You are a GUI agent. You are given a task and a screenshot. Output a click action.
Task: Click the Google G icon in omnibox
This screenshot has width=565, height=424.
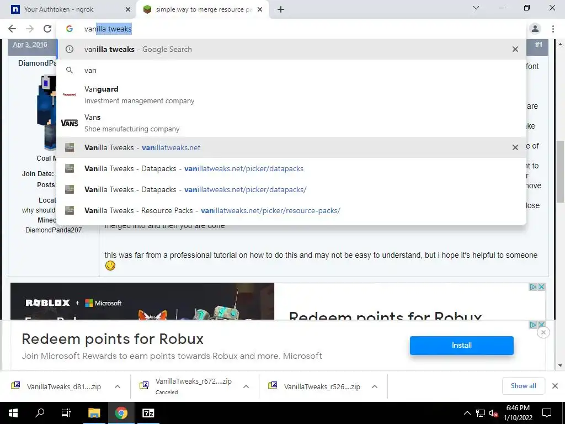70,29
